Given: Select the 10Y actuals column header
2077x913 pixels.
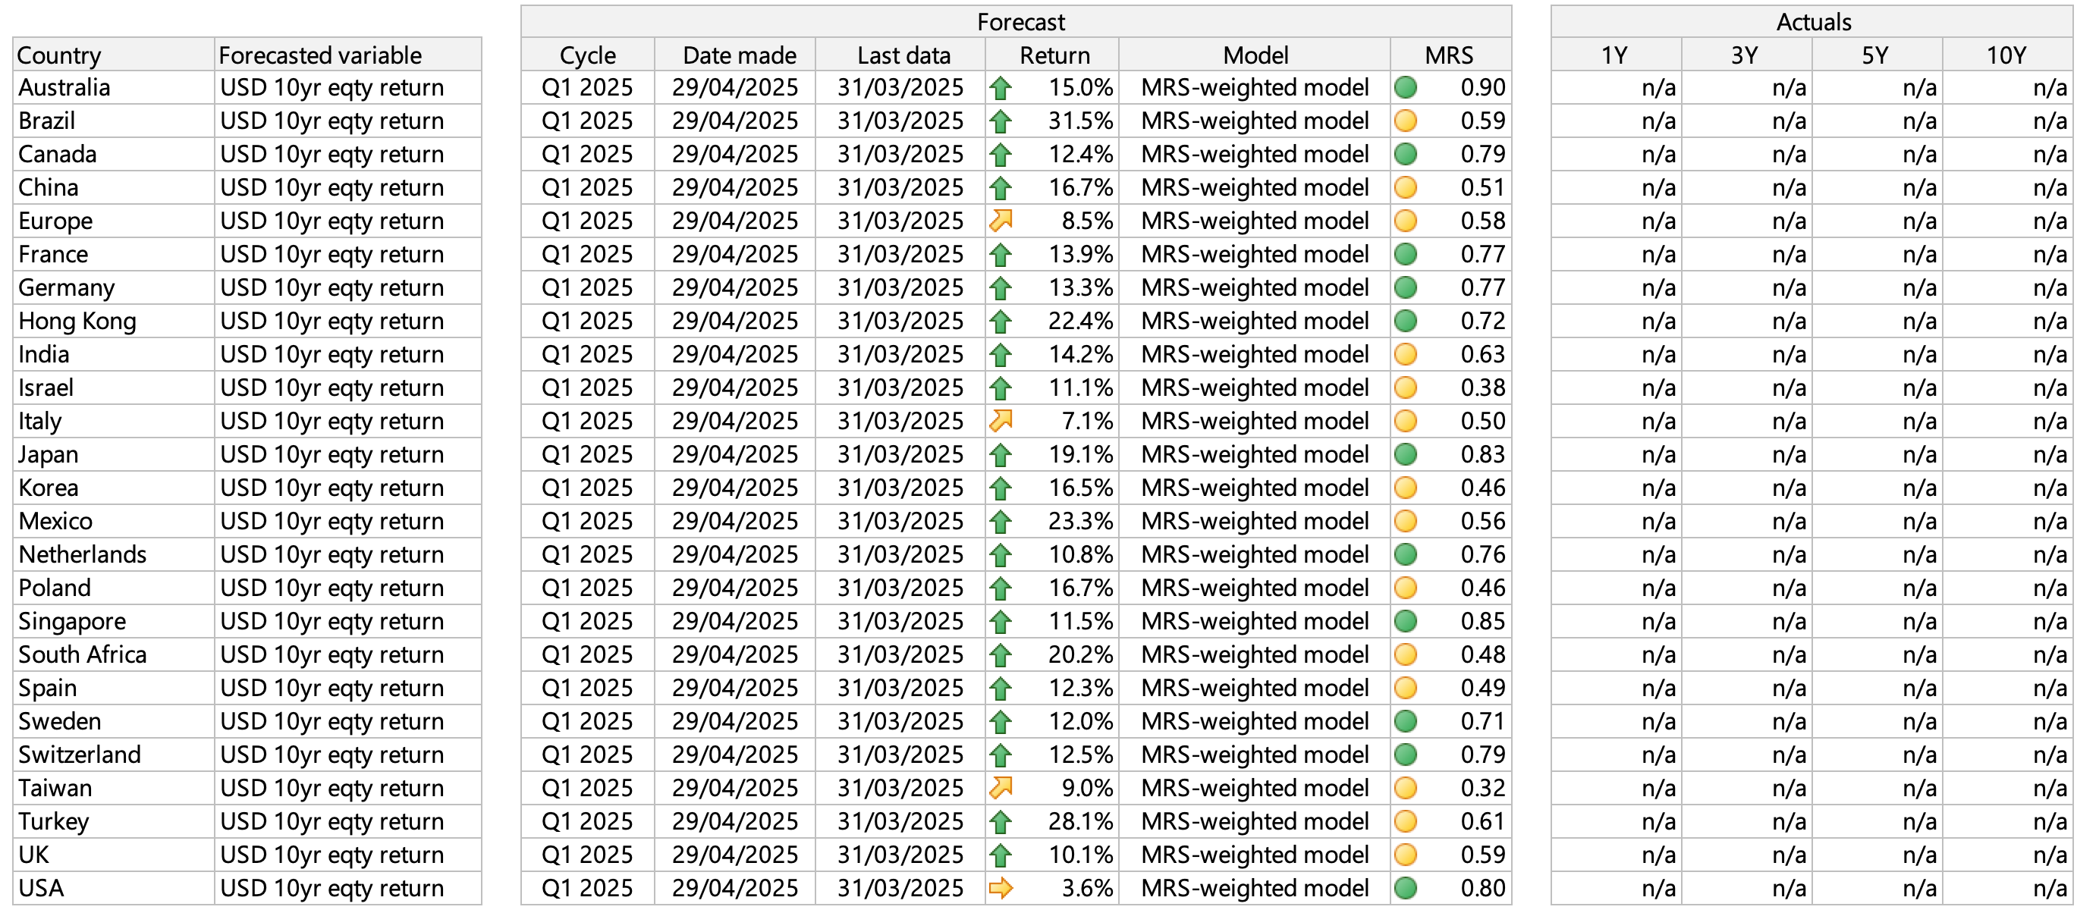Looking at the screenshot, I should pyautogui.click(x=2006, y=55).
